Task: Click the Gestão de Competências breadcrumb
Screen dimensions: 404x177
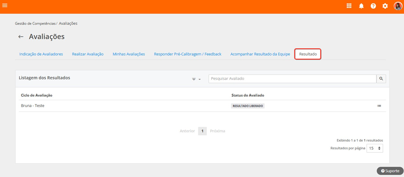Action: [35, 23]
